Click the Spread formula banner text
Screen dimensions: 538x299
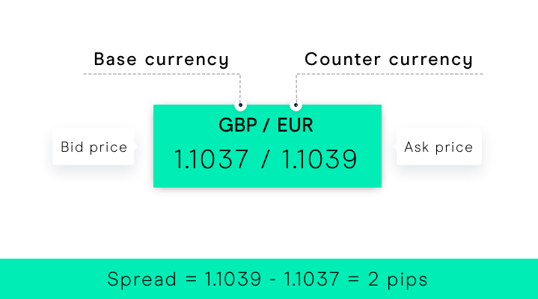tap(267, 279)
